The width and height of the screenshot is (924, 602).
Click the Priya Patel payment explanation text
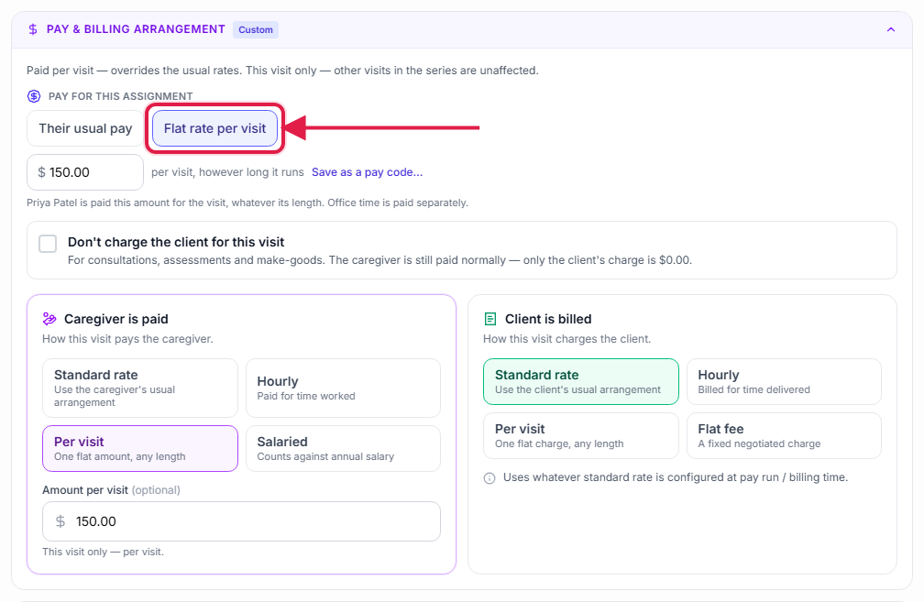pyautogui.click(x=247, y=202)
